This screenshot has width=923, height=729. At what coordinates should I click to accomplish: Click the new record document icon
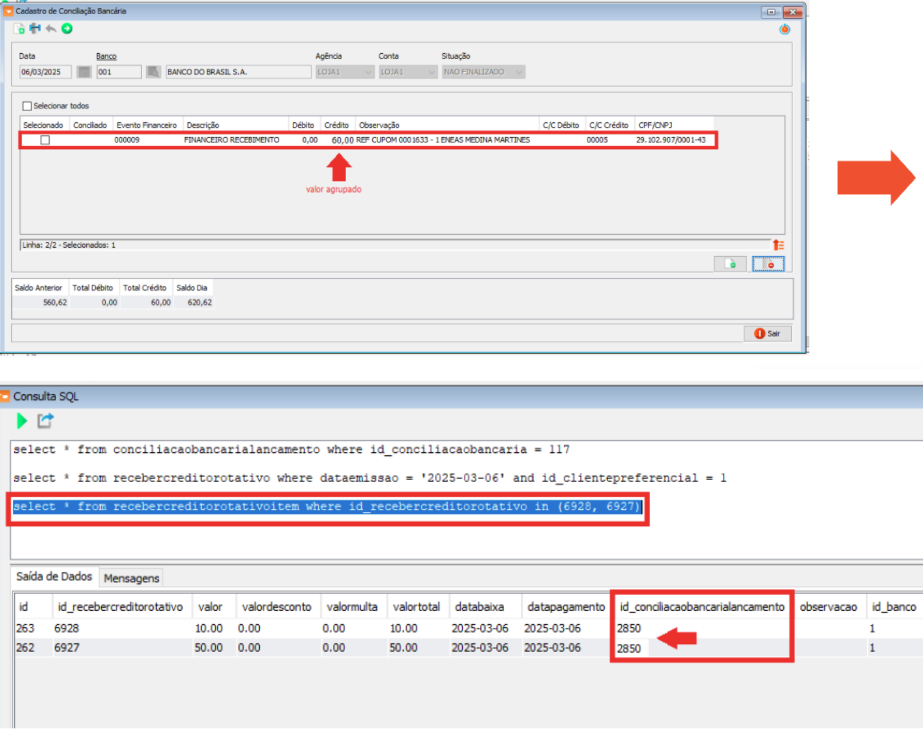click(x=19, y=28)
